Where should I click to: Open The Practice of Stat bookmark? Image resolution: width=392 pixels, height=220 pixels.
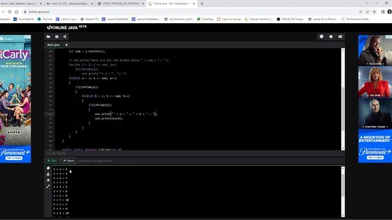tap(355, 19)
